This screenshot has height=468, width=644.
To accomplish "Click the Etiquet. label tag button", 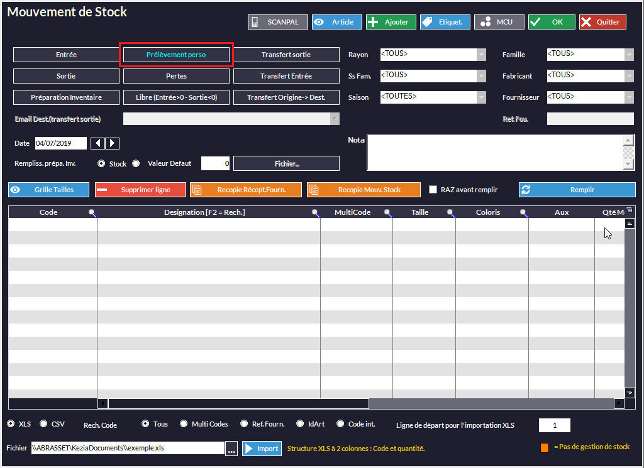I will click(445, 22).
